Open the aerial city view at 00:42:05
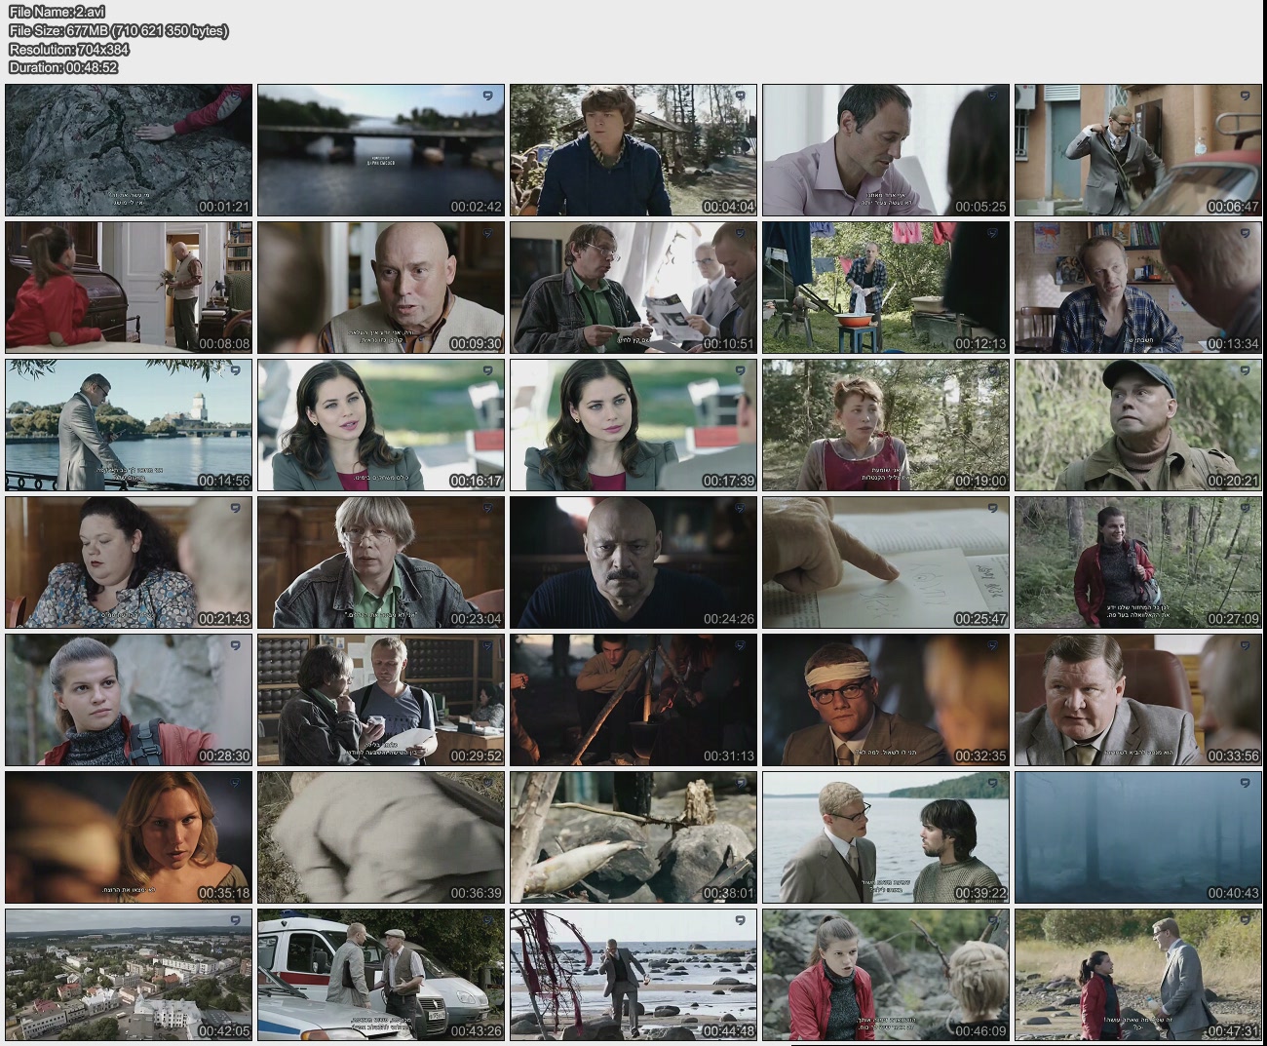This screenshot has height=1046, width=1267. point(129,975)
